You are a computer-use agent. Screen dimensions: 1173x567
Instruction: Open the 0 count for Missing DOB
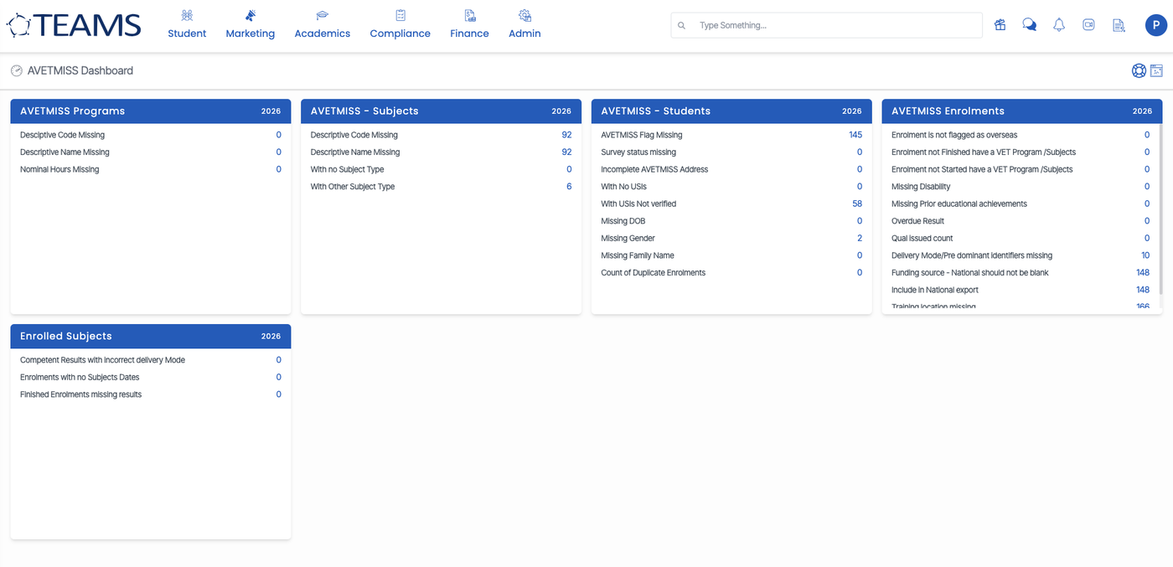(860, 221)
